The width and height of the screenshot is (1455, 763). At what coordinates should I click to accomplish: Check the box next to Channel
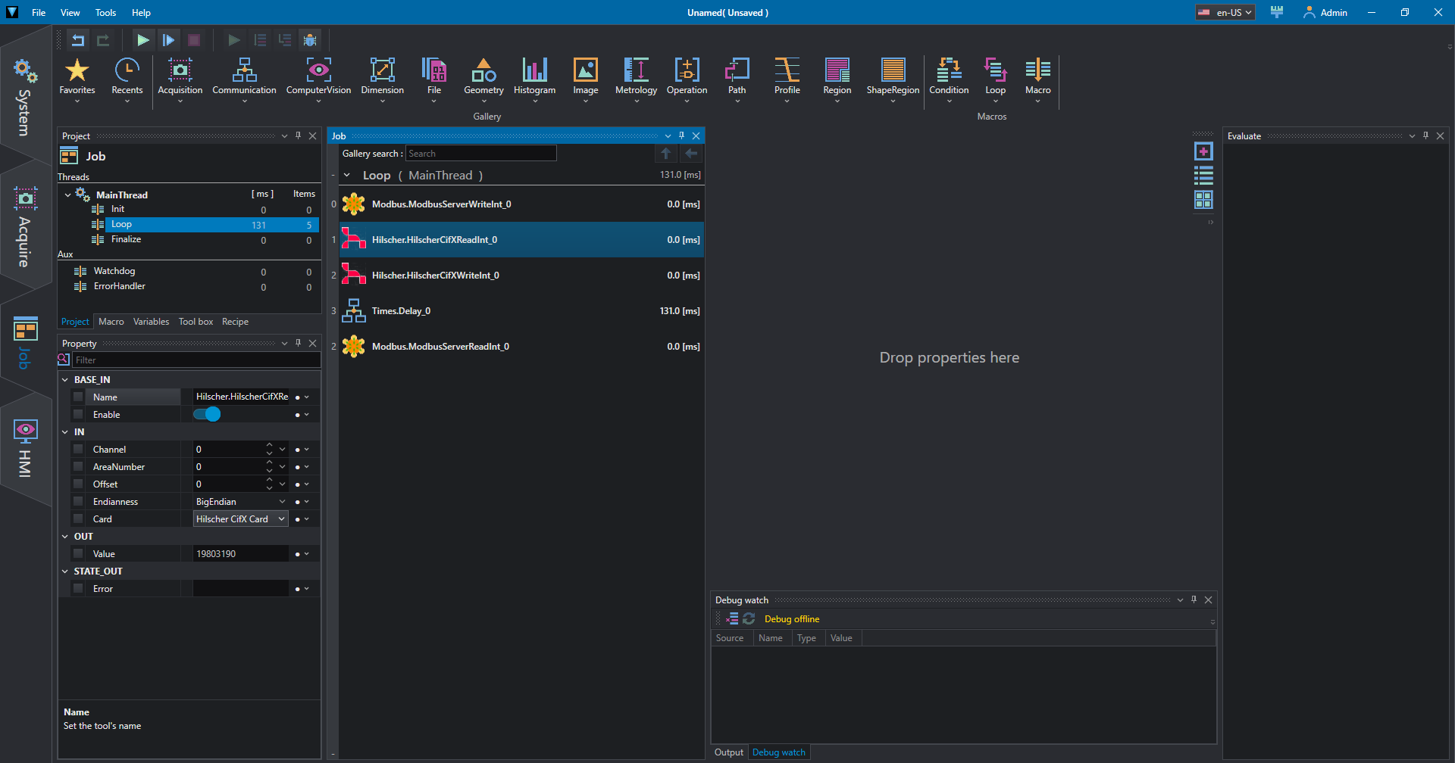click(x=78, y=450)
